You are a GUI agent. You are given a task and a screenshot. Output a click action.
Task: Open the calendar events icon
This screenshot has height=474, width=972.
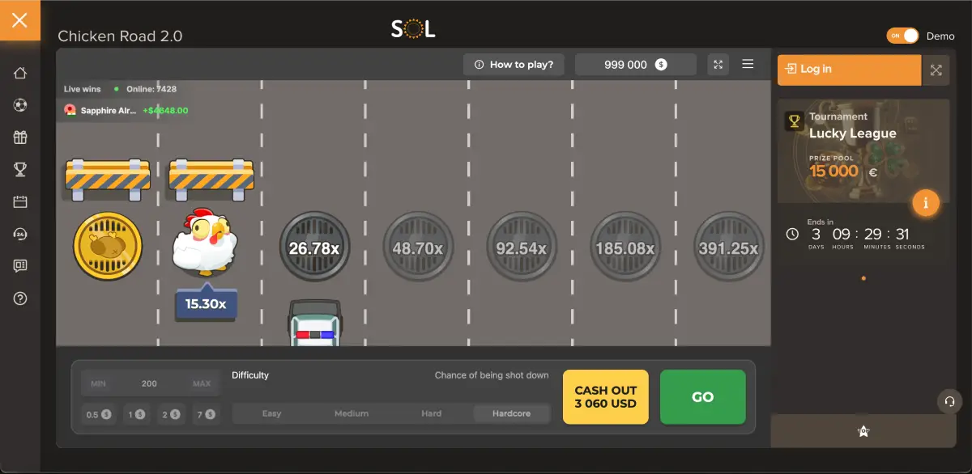[20, 201]
